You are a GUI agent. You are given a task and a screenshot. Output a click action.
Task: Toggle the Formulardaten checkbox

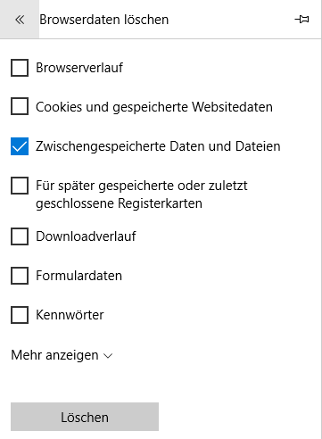point(20,276)
